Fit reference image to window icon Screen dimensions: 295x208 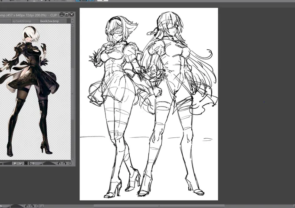click(x=26, y=163)
